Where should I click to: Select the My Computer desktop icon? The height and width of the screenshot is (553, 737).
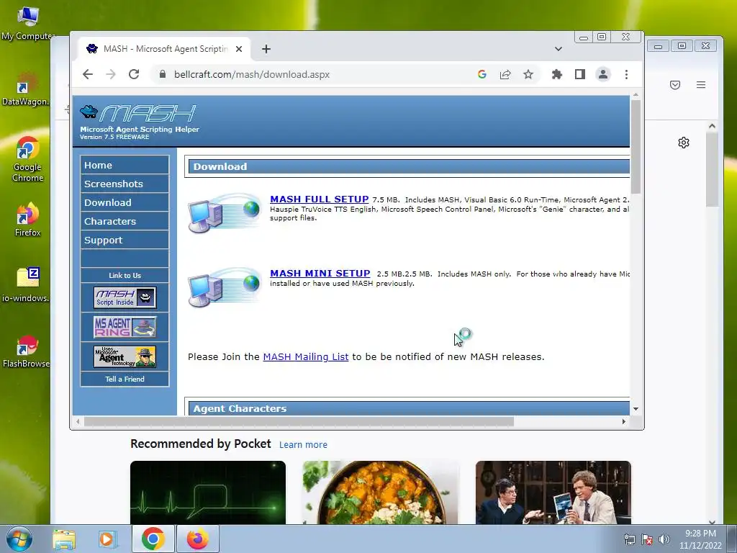tap(27, 24)
